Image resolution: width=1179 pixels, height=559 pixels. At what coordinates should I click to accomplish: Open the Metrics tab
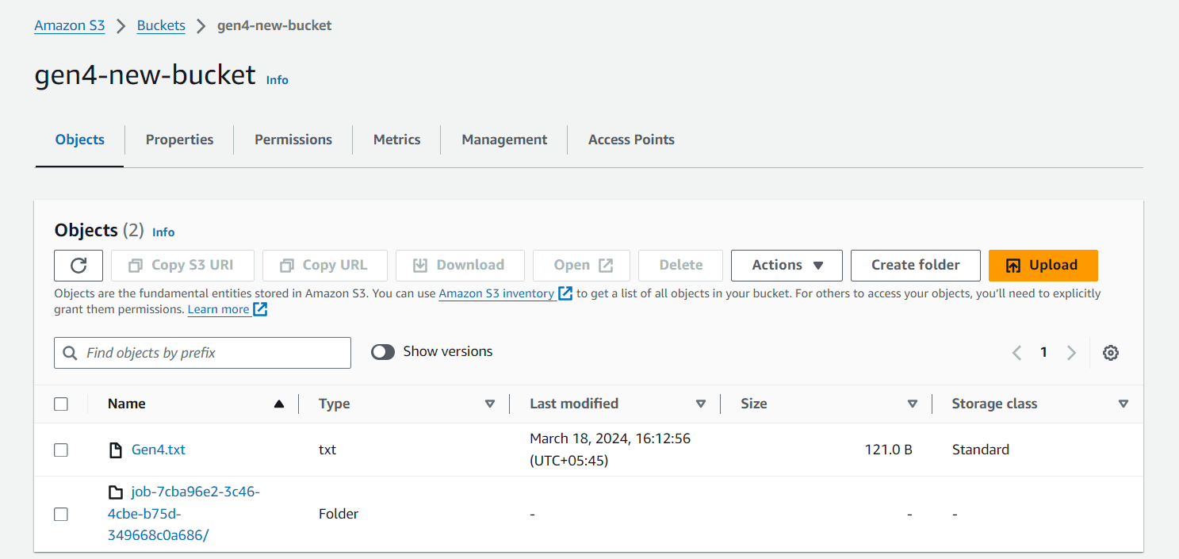coord(396,140)
